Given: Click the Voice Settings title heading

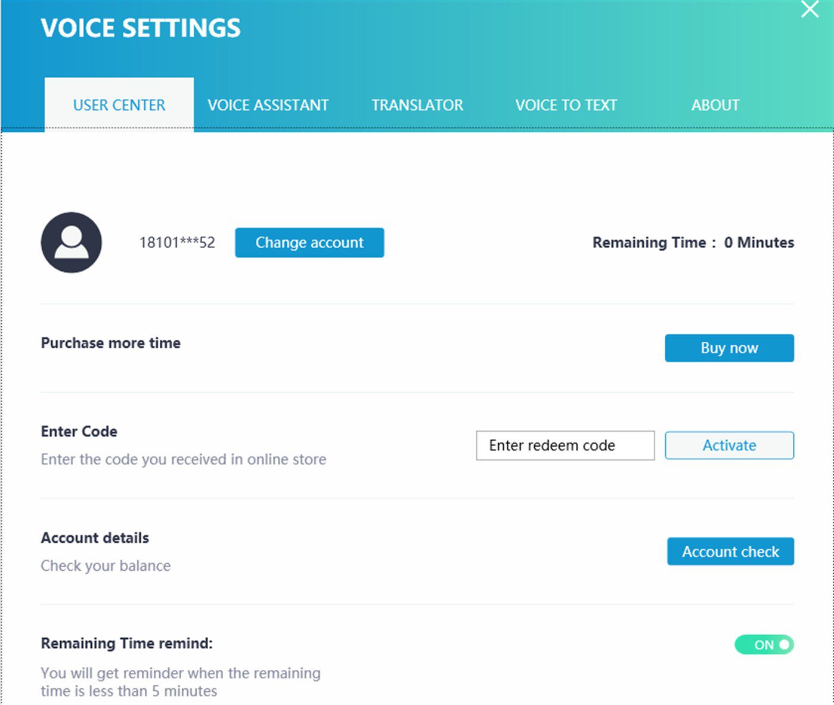Looking at the screenshot, I should 141,28.
